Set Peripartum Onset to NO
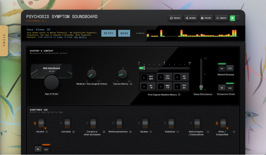 click(222, 88)
